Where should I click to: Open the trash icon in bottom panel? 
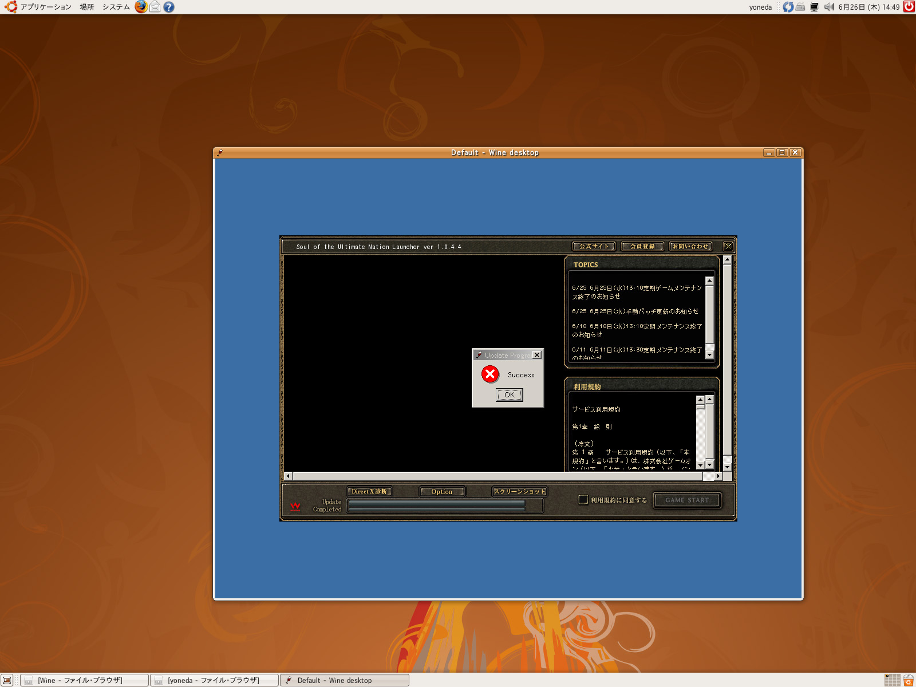click(x=909, y=680)
